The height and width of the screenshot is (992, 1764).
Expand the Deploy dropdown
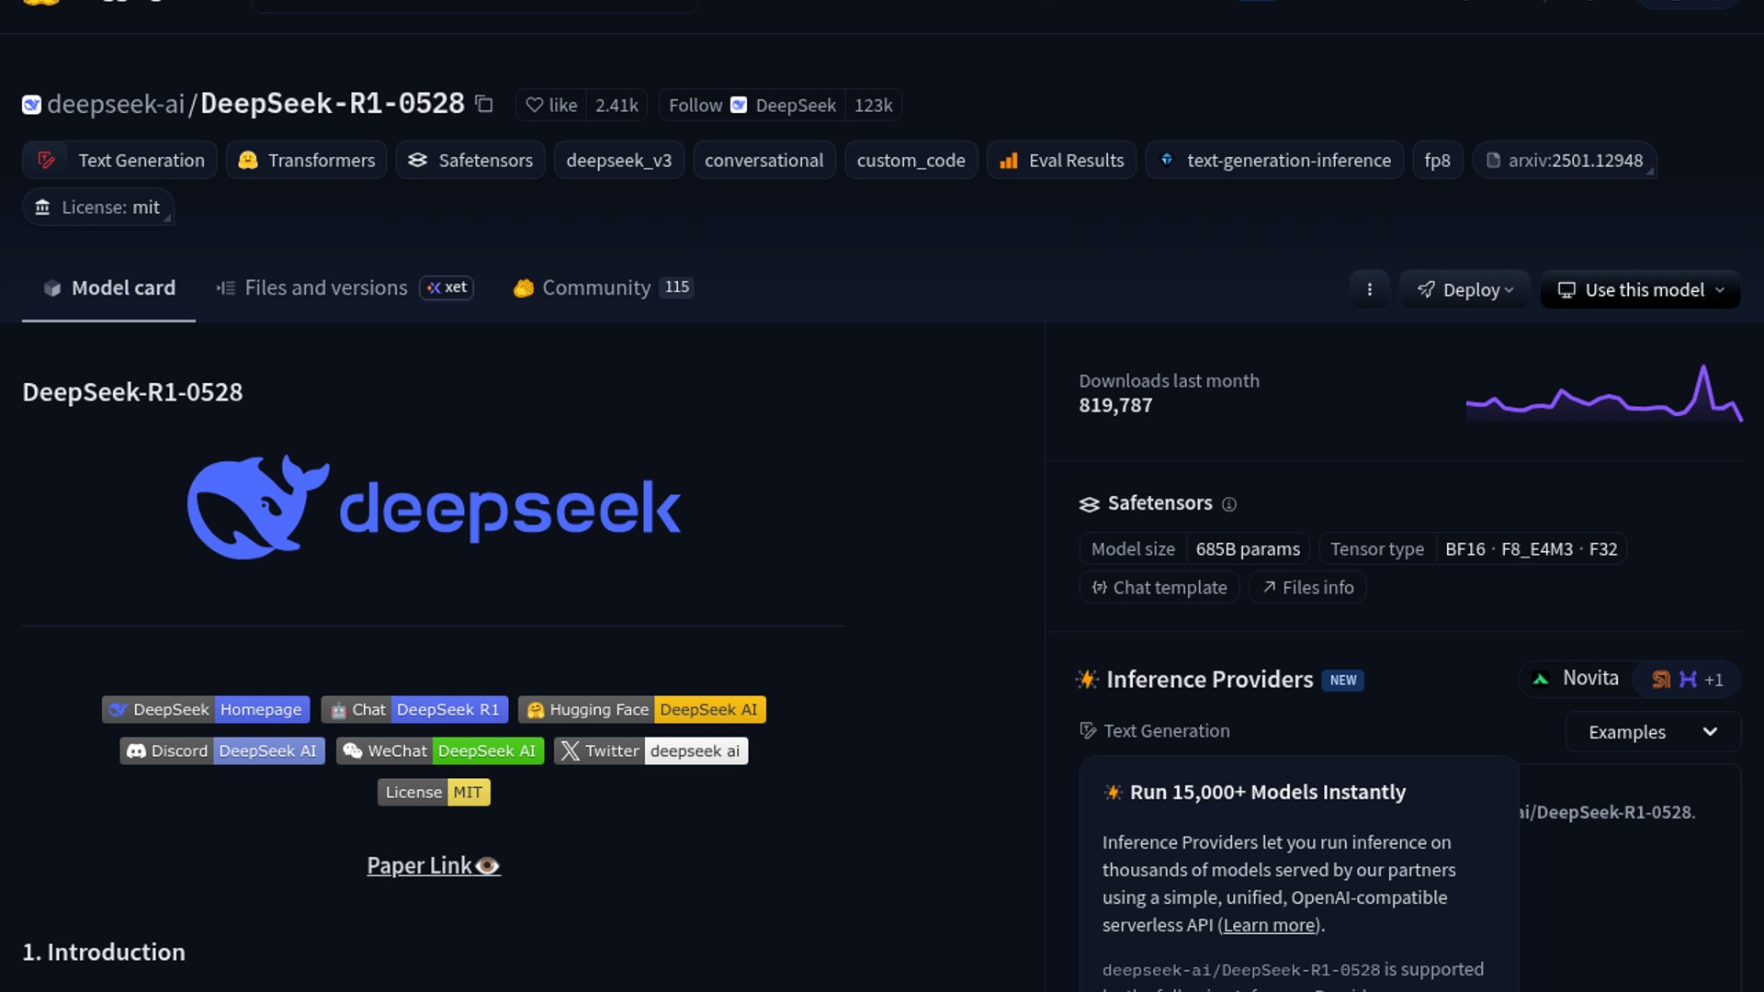click(x=1464, y=290)
